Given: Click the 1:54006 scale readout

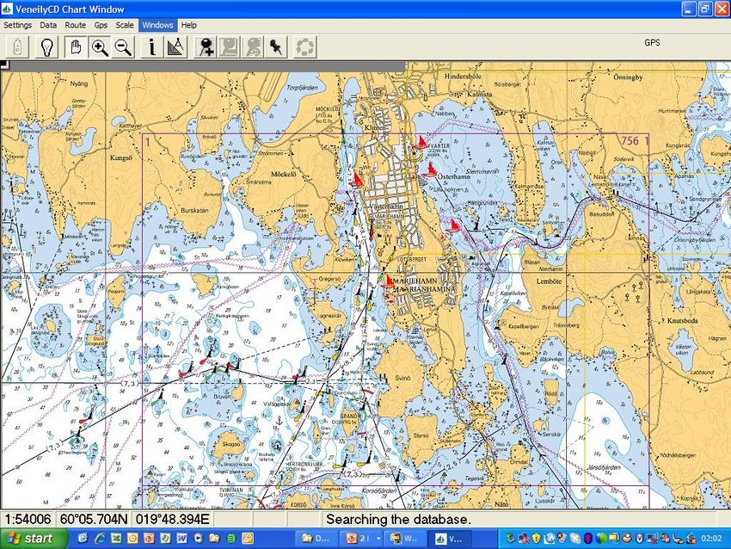Looking at the screenshot, I should 28,519.
